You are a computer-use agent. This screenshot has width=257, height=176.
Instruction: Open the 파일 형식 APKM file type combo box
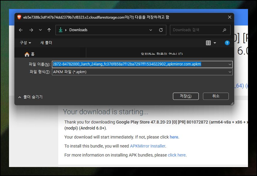click(x=142, y=72)
